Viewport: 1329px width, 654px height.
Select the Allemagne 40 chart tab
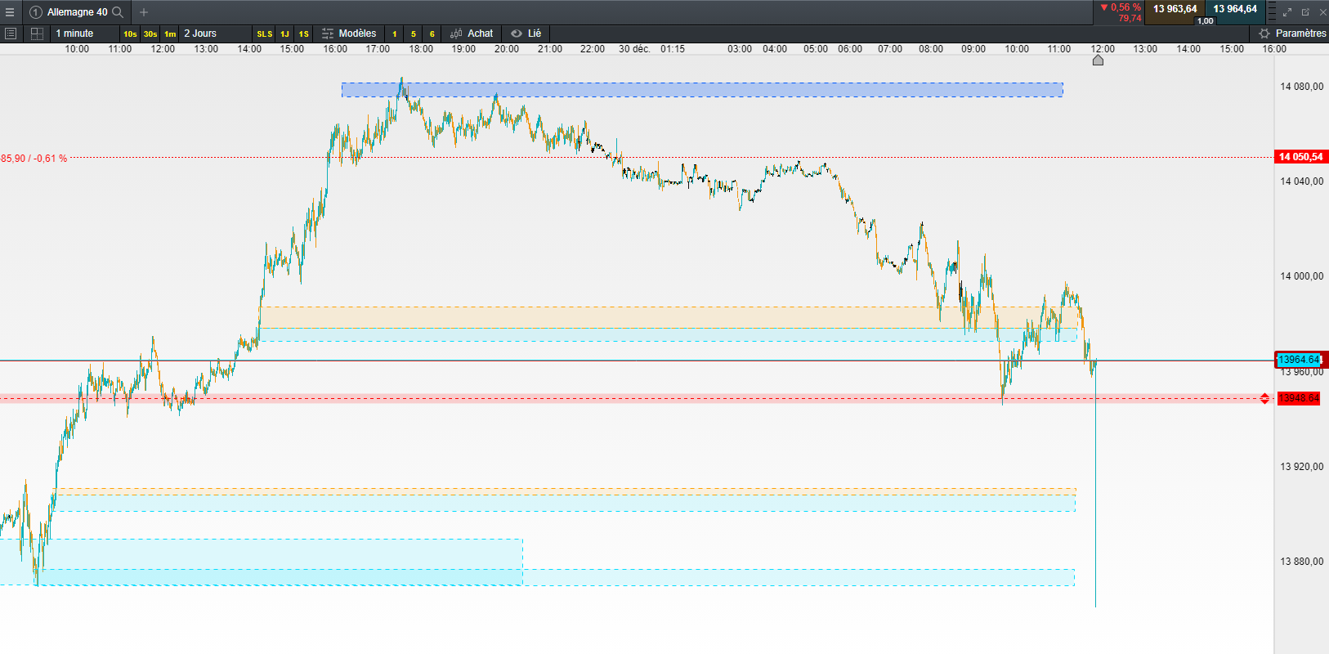77,12
